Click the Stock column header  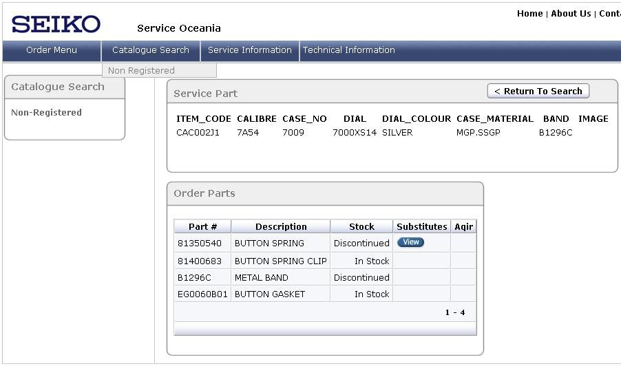point(361,226)
